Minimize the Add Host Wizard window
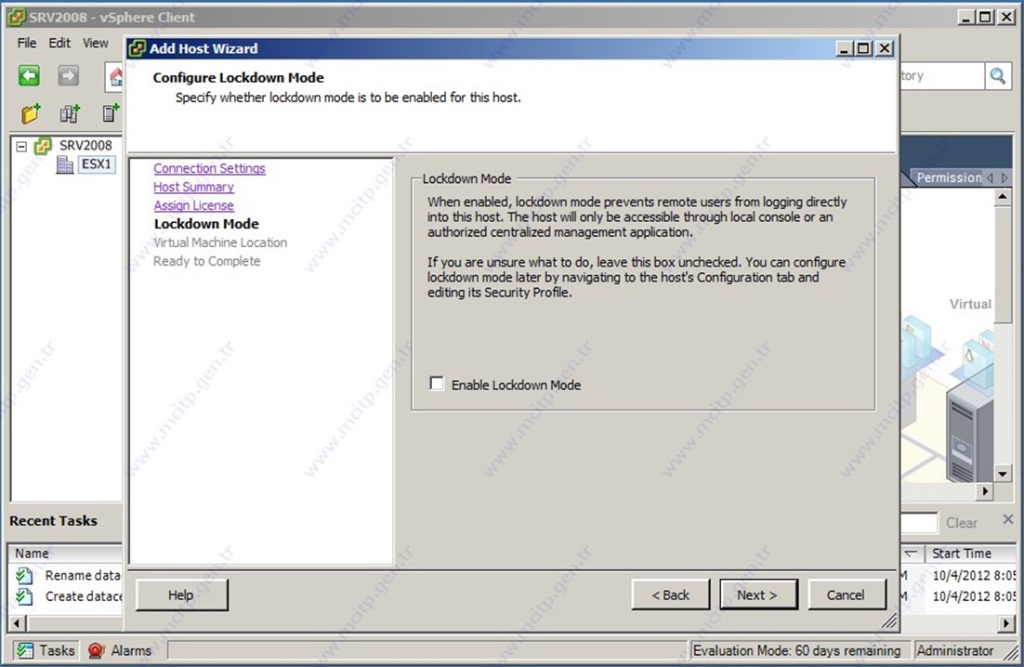 [x=845, y=48]
